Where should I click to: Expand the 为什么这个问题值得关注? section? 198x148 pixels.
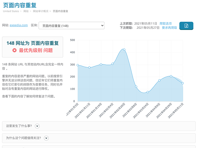coord(46,138)
